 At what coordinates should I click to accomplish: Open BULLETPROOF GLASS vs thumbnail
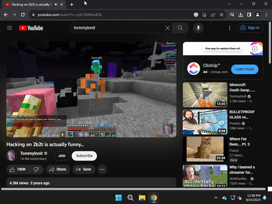pyautogui.click(x=205, y=122)
